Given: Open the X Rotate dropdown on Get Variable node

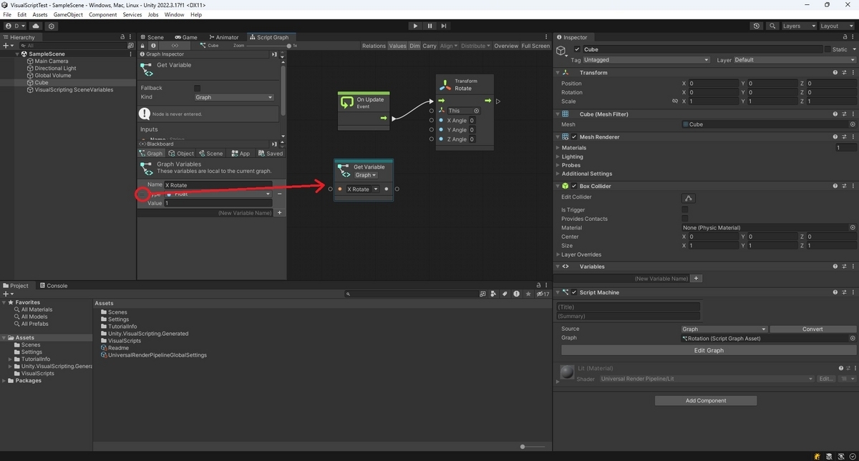Looking at the screenshot, I should 362,189.
